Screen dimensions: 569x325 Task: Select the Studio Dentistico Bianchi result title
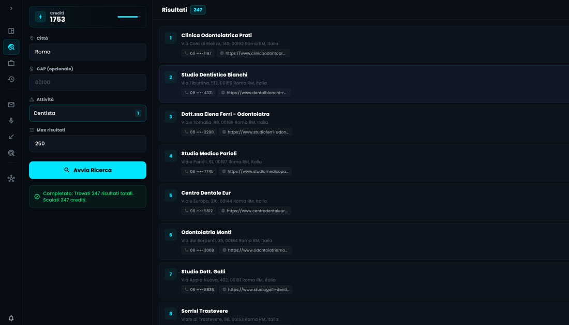coord(214,75)
